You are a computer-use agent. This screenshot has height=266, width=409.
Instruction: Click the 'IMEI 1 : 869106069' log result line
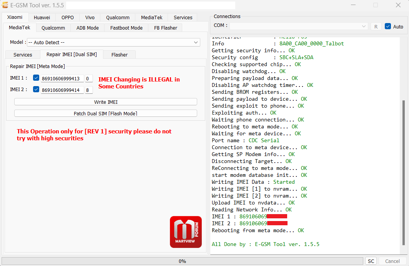(249, 216)
